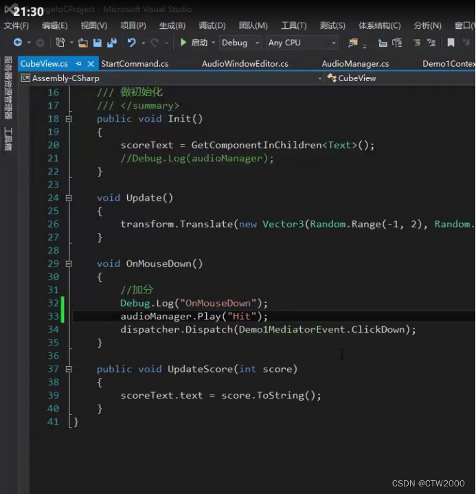Click the 启动 start button label
The image size is (476, 494).
click(x=199, y=43)
